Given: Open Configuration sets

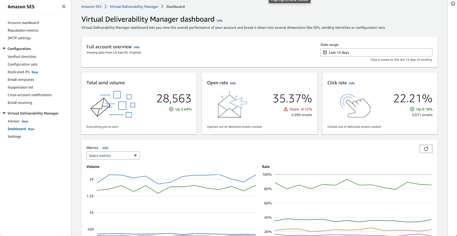Looking at the screenshot, I should [23, 64].
